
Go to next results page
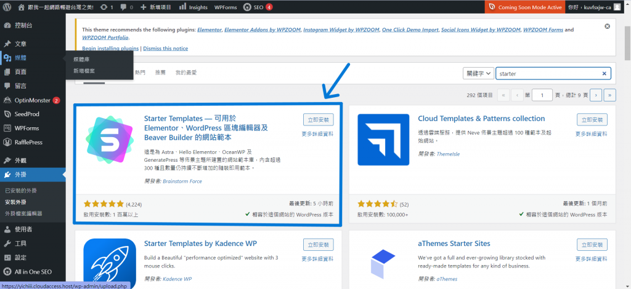596,95
